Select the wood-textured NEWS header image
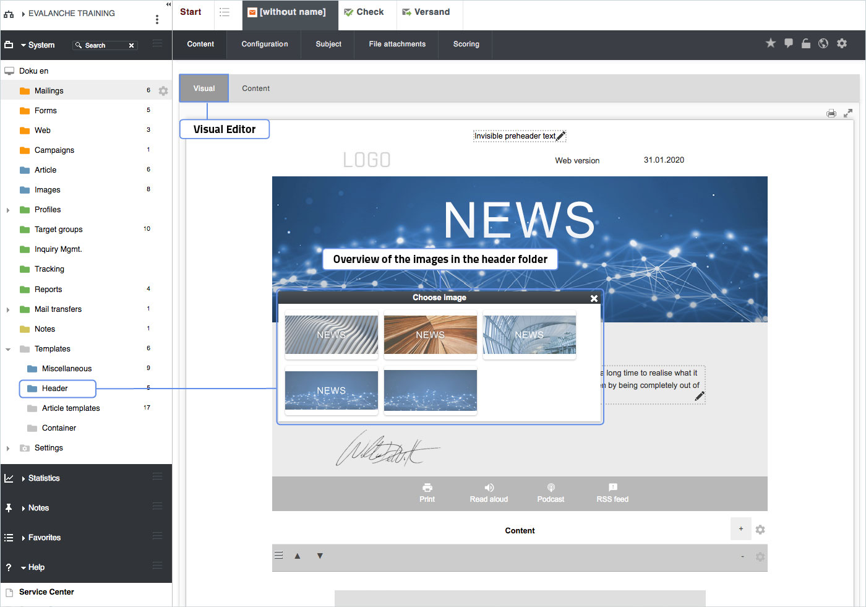 pyautogui.click(x=430, y=335)
